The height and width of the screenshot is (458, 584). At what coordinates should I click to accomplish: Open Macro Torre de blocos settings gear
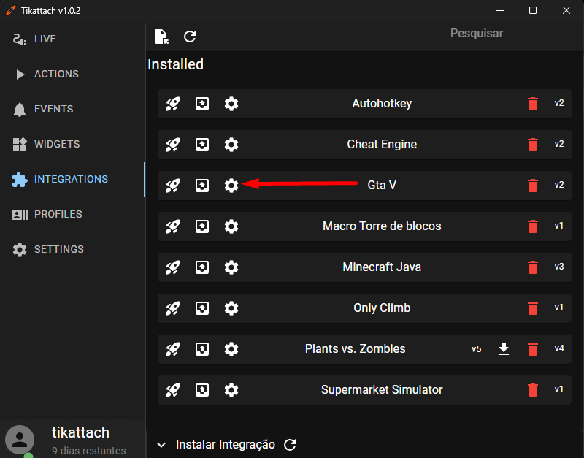[x=231, y=226]
